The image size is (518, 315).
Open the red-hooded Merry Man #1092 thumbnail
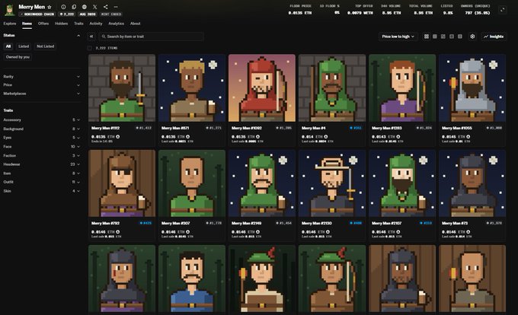pyautogui.click(x=262, y=88)
